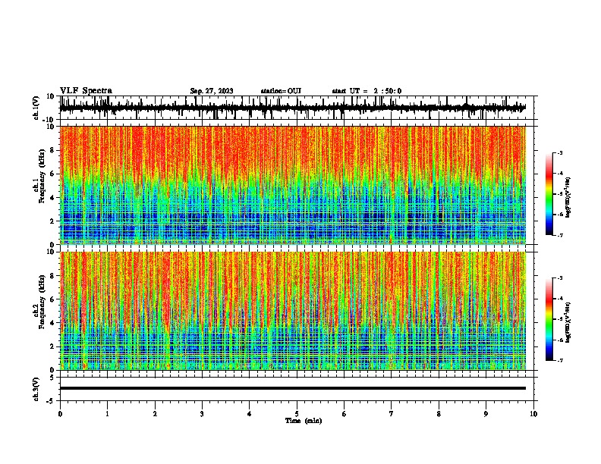Click the "VLF Spectra" plot title

(x=86, y=91)
